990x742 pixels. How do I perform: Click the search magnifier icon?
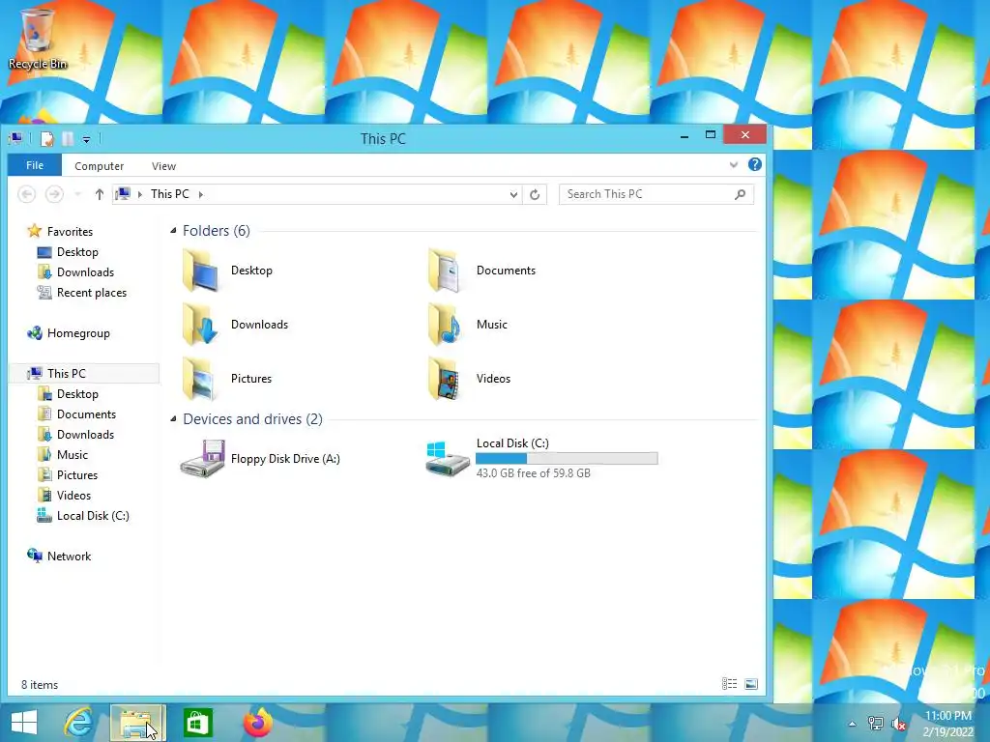740,194
